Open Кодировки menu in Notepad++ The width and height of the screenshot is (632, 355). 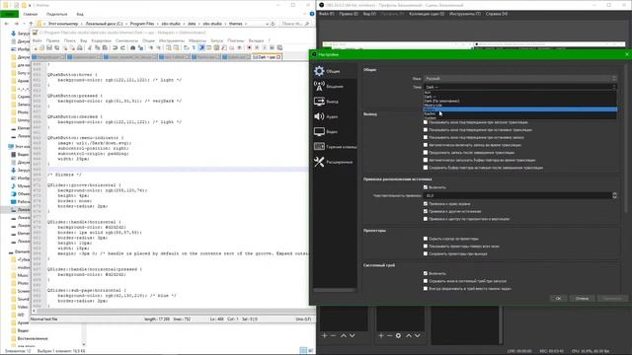pos(101,40)
